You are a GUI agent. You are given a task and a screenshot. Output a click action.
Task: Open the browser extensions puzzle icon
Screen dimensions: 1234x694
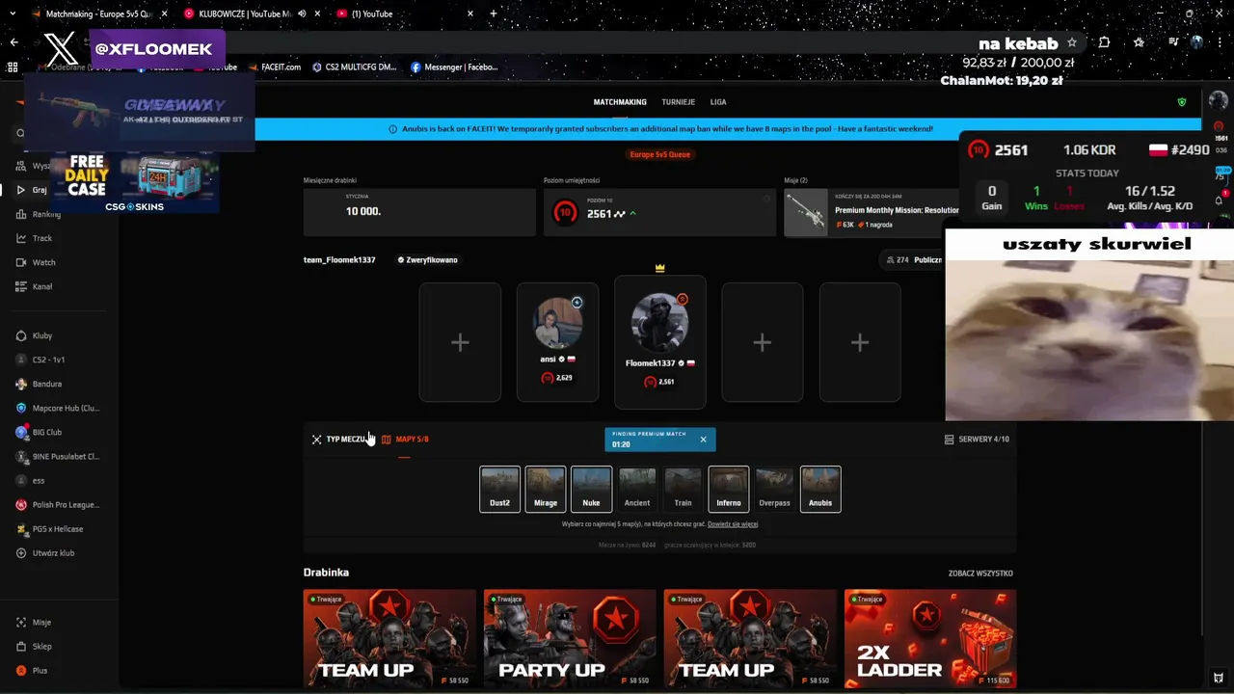point(1105,42)
